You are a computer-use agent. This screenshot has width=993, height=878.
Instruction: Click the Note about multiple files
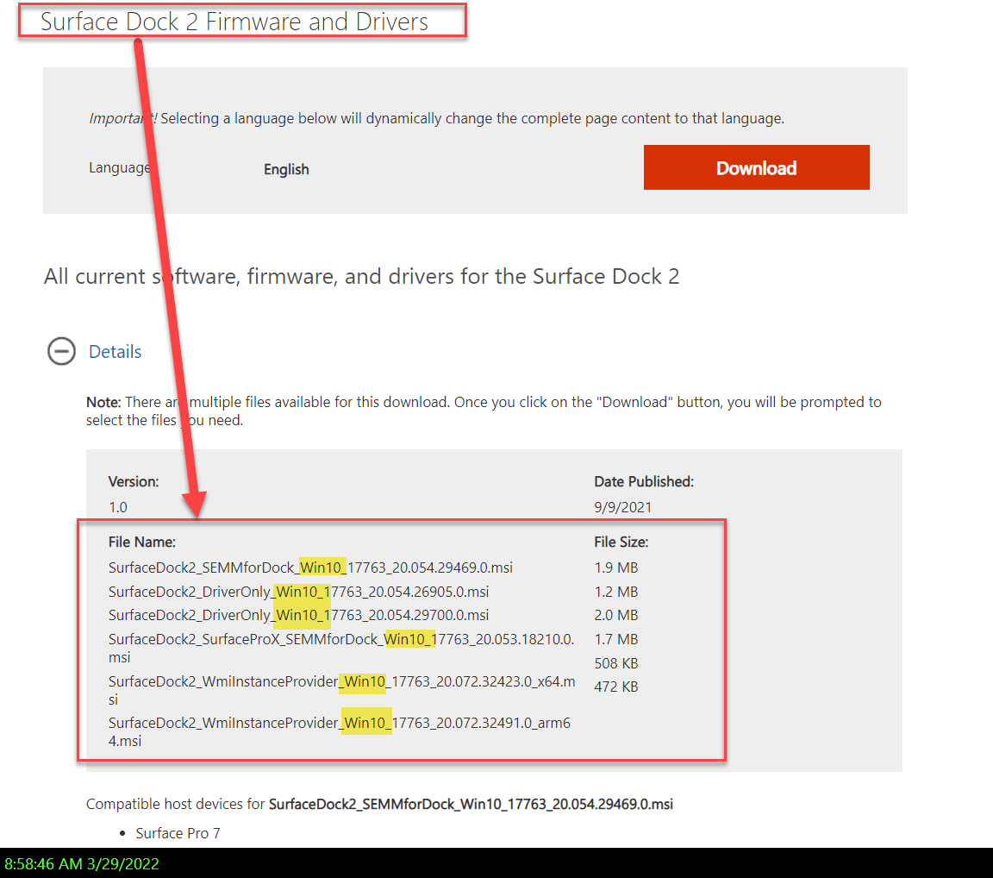[484, 411]
